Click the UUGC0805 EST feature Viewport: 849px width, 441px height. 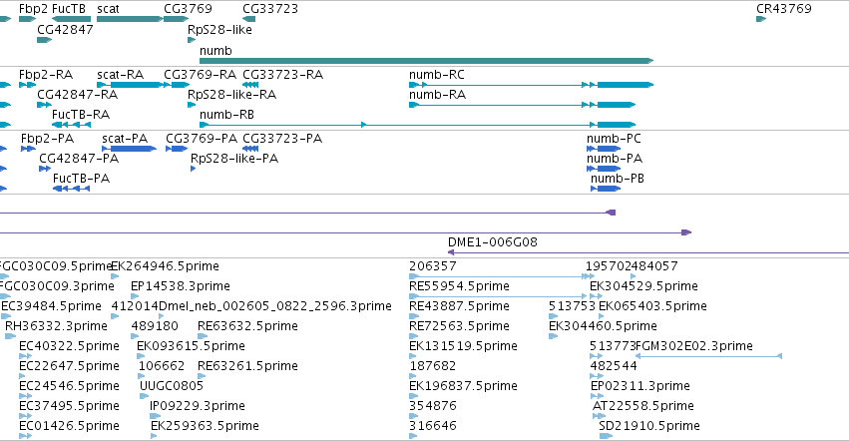pos(144,396)
